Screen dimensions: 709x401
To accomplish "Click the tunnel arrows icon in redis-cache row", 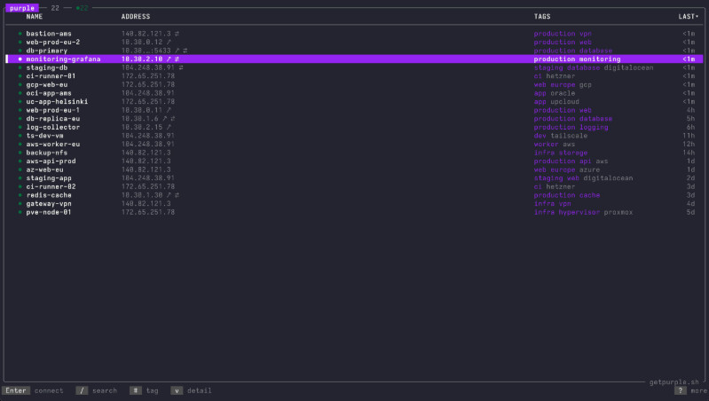I will click(177, 195).
